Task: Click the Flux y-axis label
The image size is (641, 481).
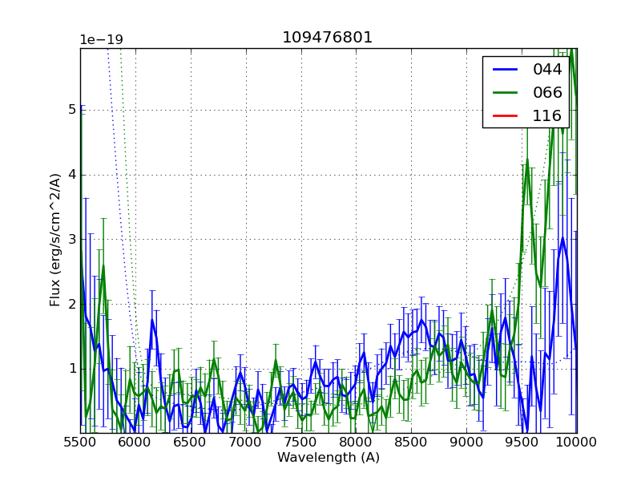Action: (x=55, y=240)
